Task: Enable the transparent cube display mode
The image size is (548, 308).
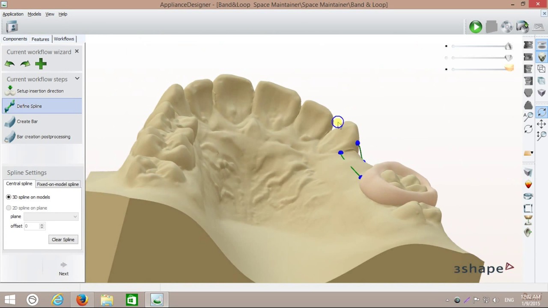Action: pyautogui.click(x=542, y=81)
